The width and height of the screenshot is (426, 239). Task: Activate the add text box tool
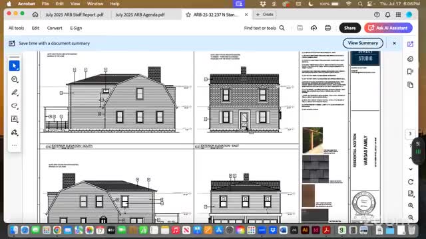click(x=14, y=119)
